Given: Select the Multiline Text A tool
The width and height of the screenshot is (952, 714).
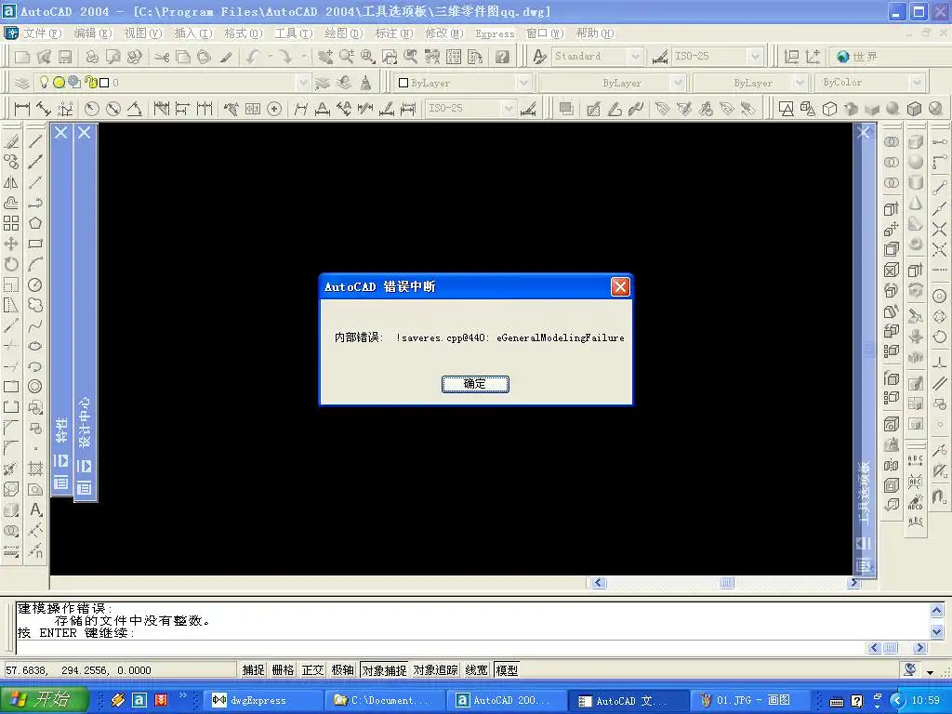Looking at the screenshot, I should pos(35,510).
